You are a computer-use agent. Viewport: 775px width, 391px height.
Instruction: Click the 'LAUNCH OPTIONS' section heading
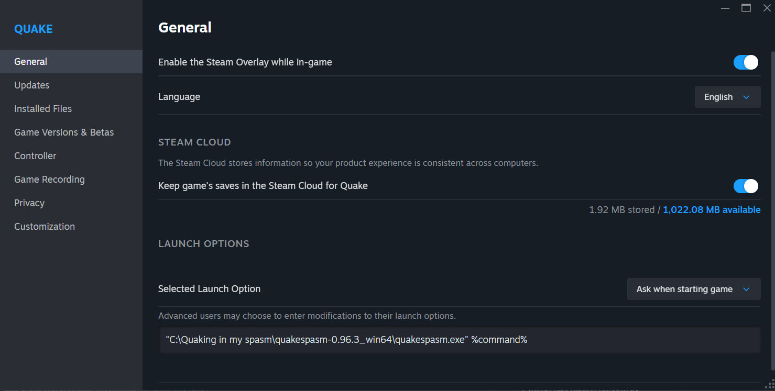tap(204, 244)
